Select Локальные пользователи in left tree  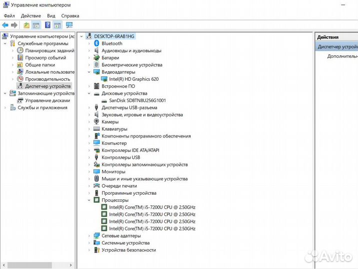pyautogui.click(x=50, y=72)
